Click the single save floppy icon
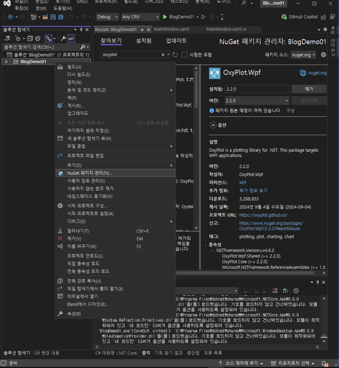Viewport: 339px width, 368px height. [53, 17]
